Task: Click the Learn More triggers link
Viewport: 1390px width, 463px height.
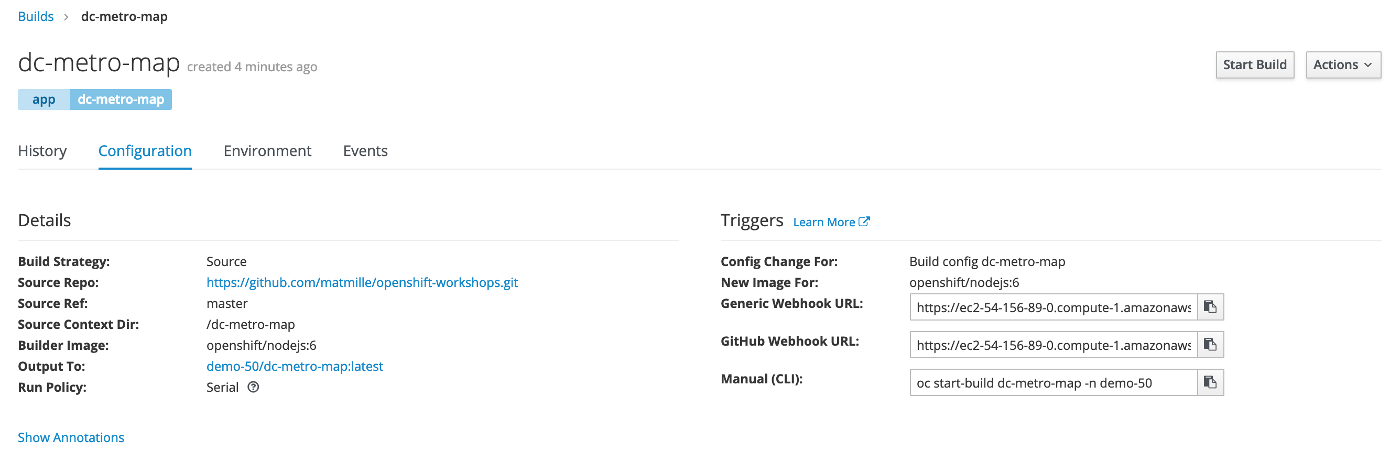Action: point(823,222)
